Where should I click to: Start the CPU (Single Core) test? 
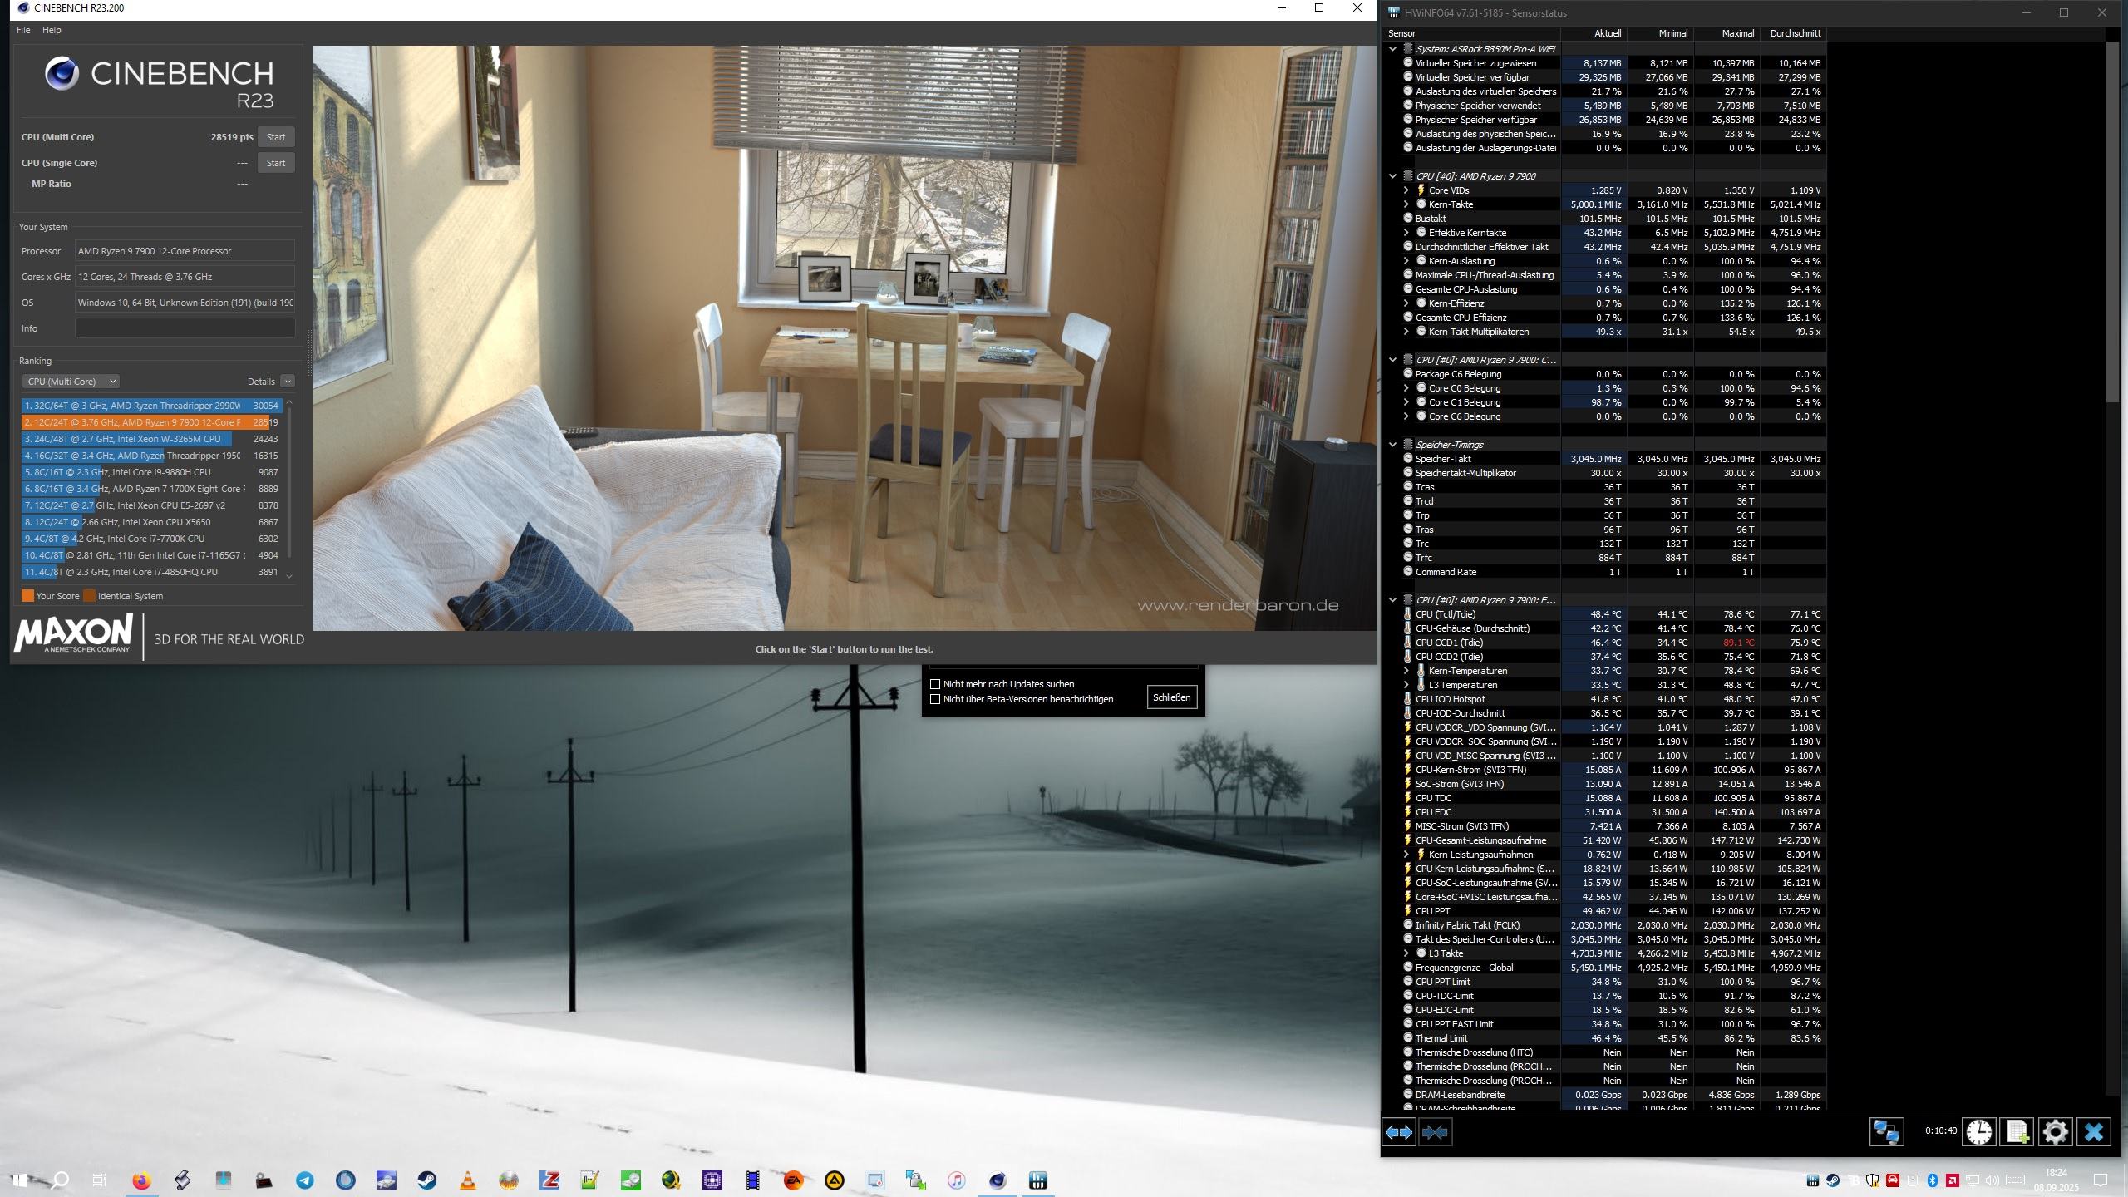276,163
